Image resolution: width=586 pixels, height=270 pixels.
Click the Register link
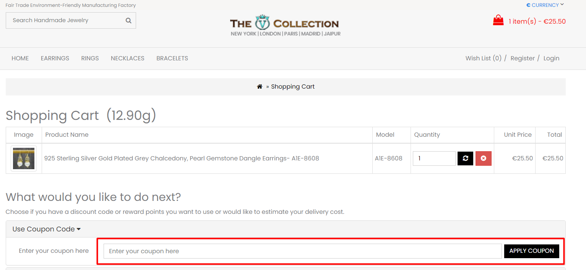(522, 58)
